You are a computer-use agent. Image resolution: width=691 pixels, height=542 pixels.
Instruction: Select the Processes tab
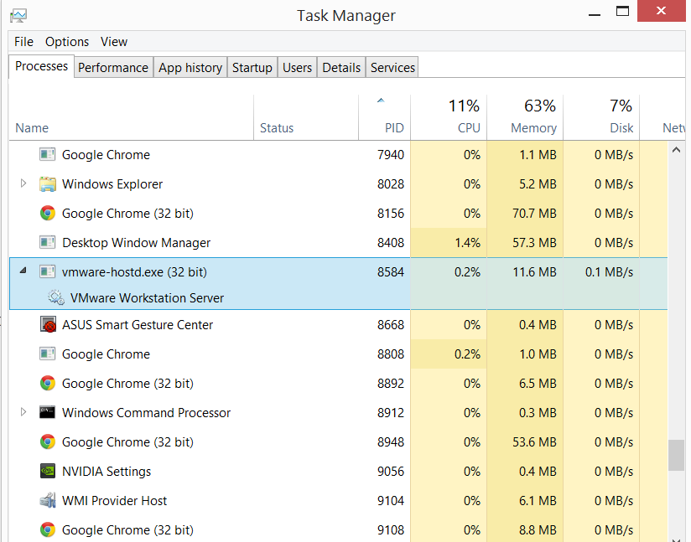click(41, 66)
